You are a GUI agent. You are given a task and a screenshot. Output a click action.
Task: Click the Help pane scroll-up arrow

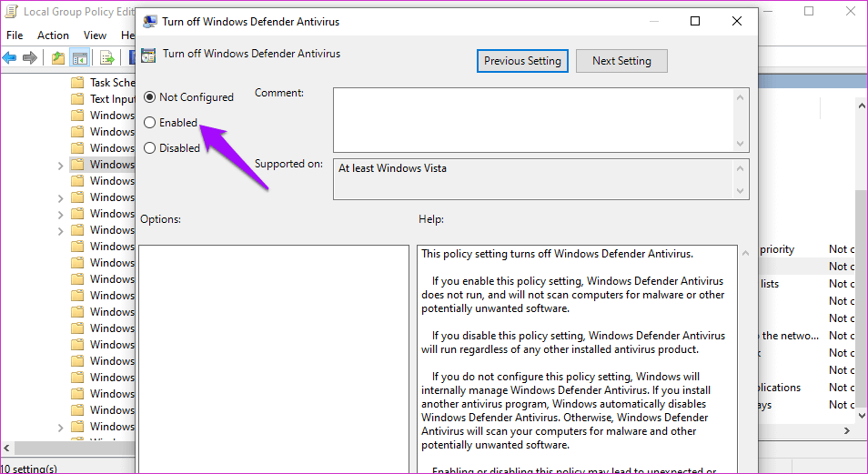745,253
